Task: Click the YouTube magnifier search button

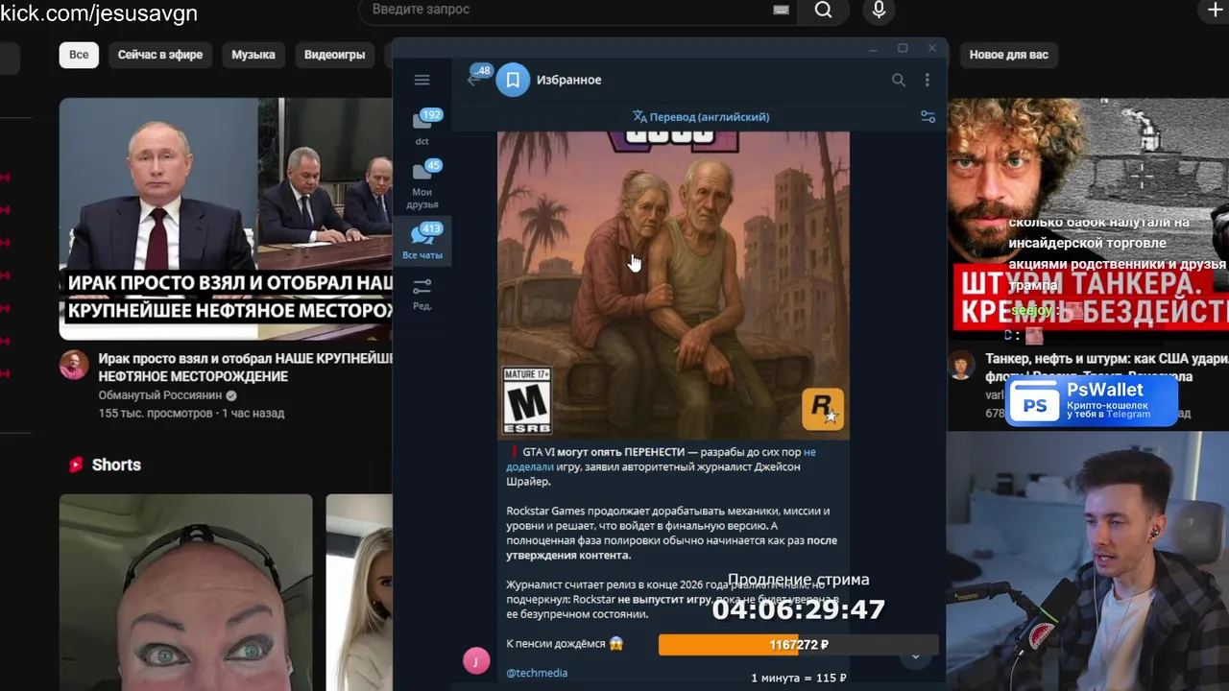Action: click(x=823, y=10)
